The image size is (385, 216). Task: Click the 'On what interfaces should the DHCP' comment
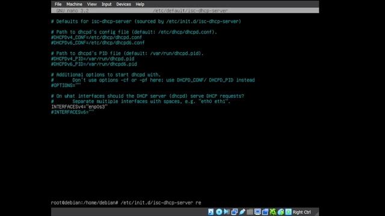point(147,96)
